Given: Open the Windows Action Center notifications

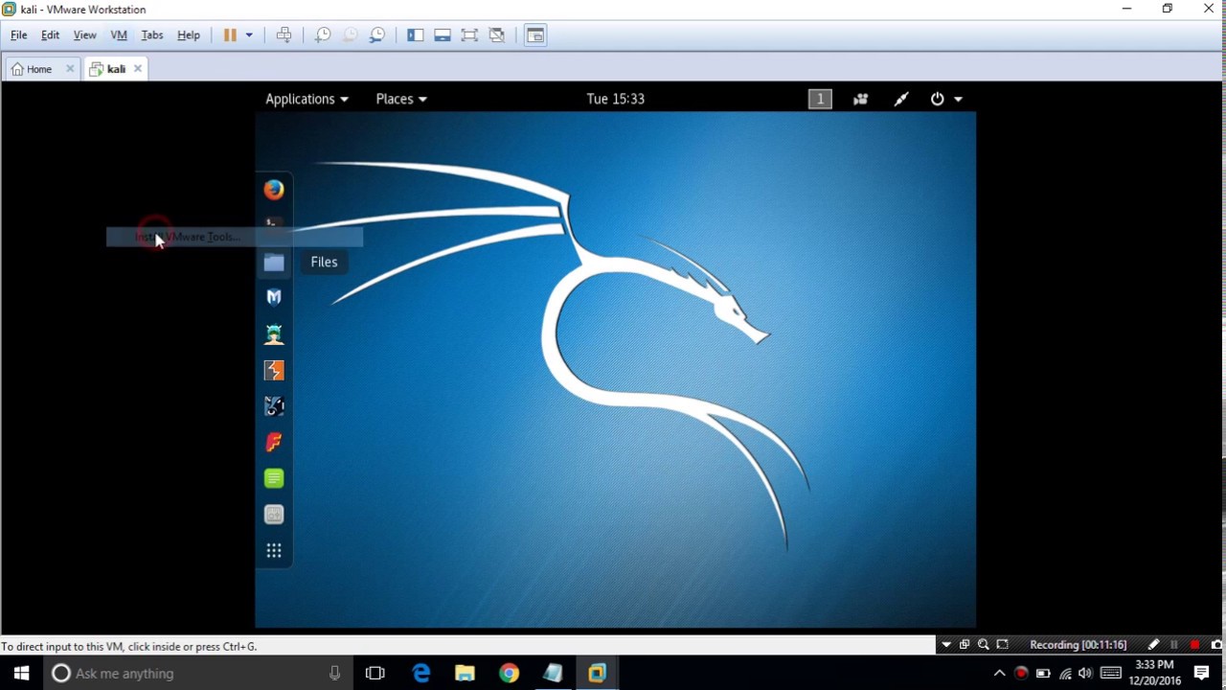Looking at the screenshot, I should pos(1202,674).
